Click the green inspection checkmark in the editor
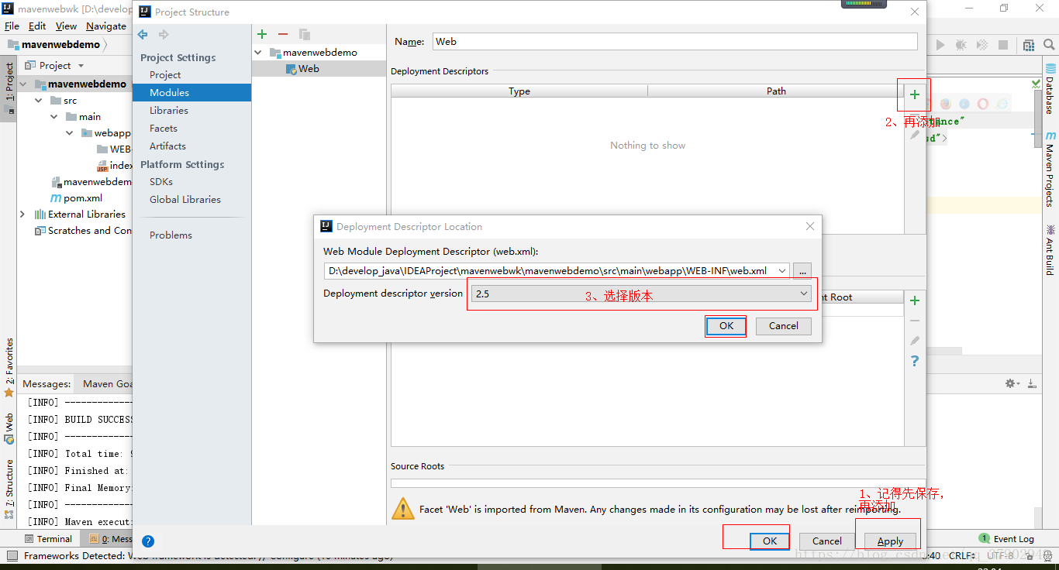The width and height of the screenshot is (1059, 570). coord(1037,83)
